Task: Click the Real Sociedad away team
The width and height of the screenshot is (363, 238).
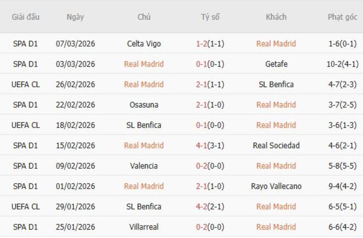Action: pyautogui.click(x=276, y=146)
